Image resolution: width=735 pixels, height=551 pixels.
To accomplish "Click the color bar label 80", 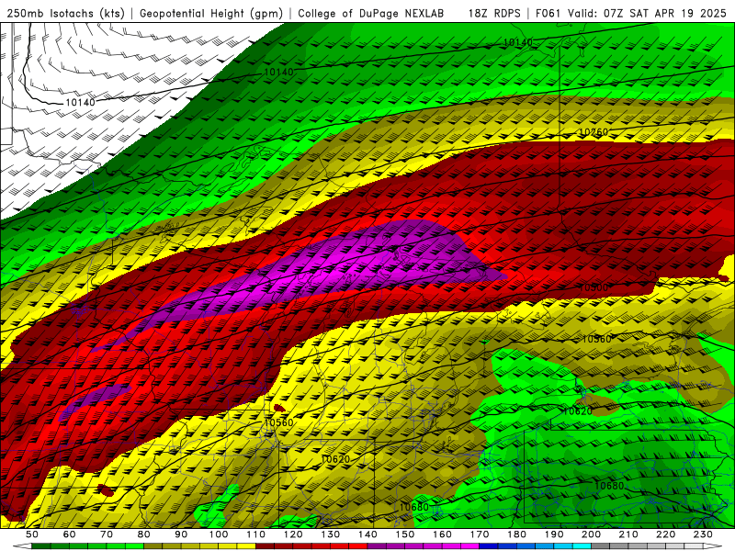I will pos(144,534).
